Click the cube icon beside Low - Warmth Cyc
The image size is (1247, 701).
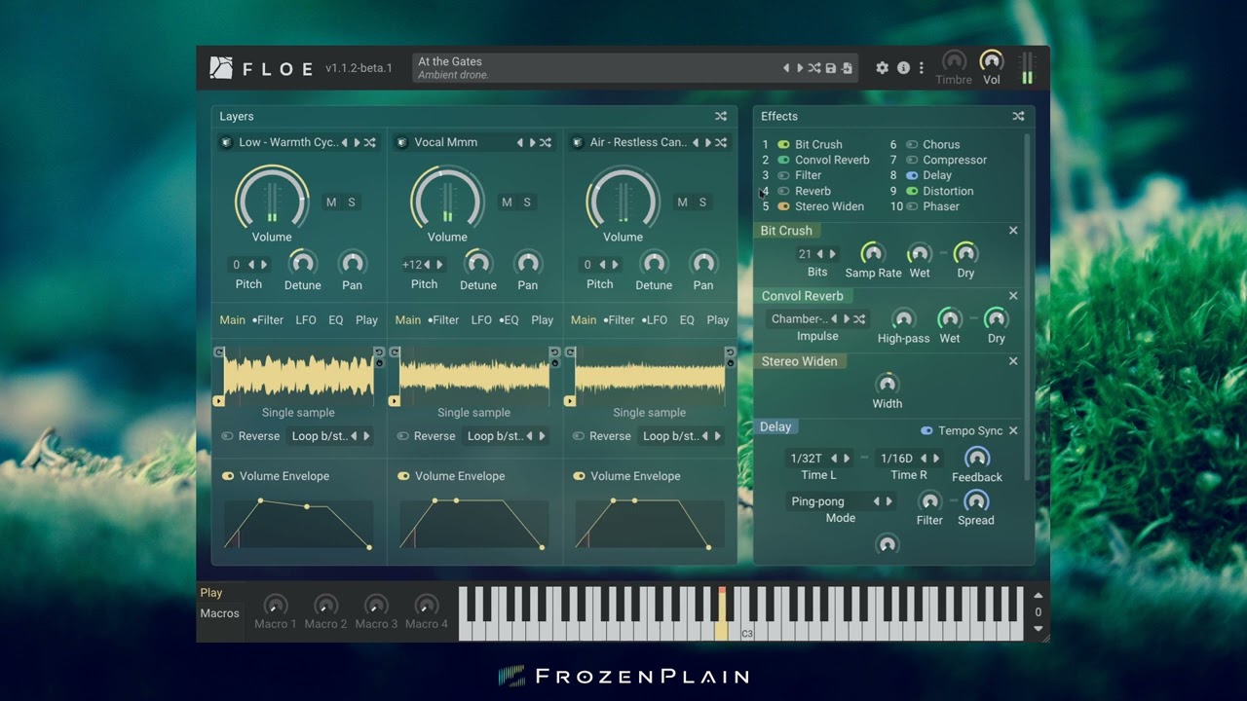coord(226,142)
